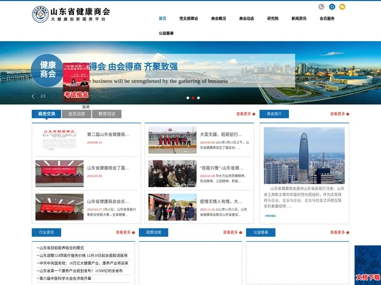The width and height of the screenshot is (381, 285).
Task: Switch to the 会员动态 tab
Action: [x=77, y=114]
